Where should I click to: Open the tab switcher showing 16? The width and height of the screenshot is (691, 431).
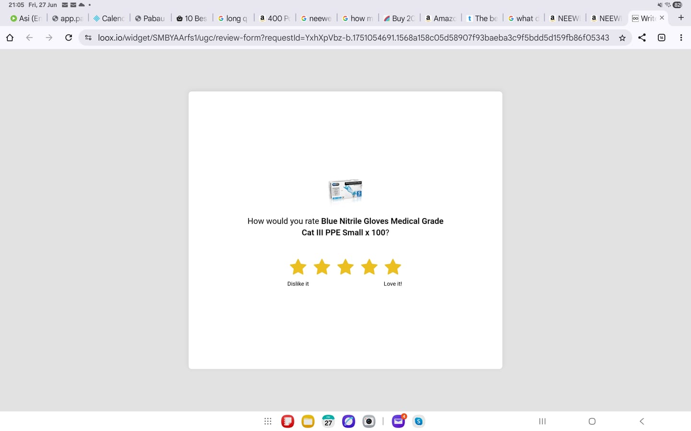(662, 37)
